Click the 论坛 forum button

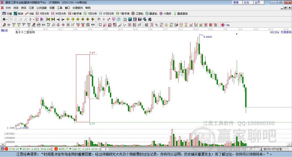click(x=248, y=2)
